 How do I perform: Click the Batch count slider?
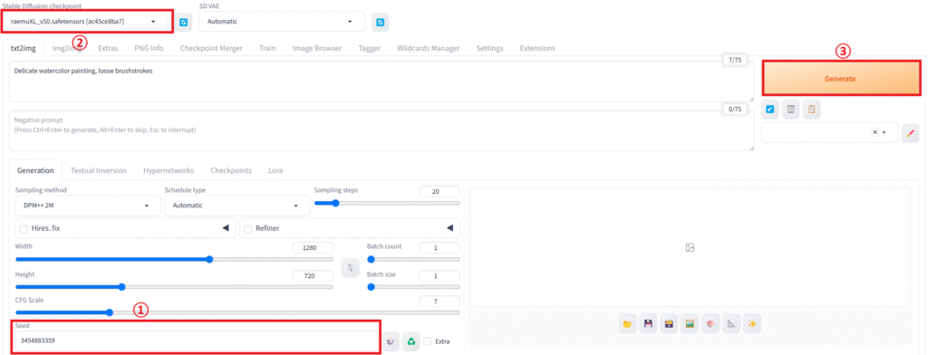(413, 259)
